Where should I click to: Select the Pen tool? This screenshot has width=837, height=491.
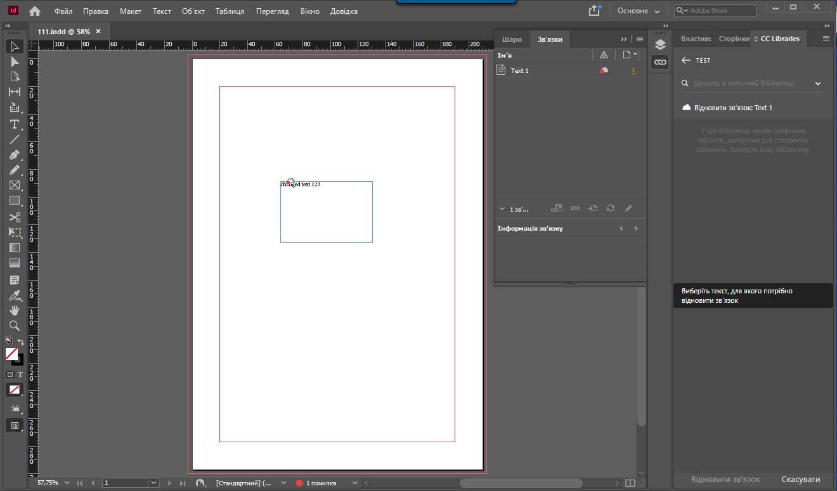tap(14, 155)
